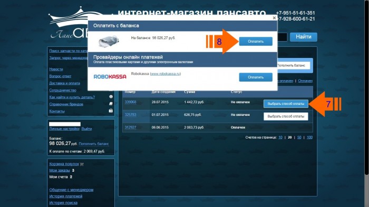The height and width of the screenshot is (207, 369).
Task: Open Личные настройки link
Action: click(64, 129)
